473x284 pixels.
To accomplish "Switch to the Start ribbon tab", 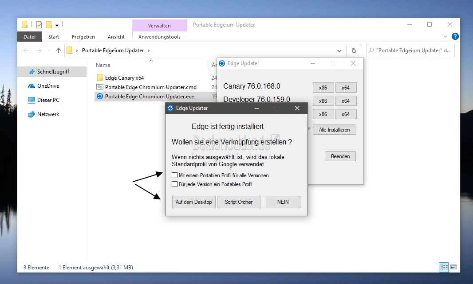I will coord(54,37).
